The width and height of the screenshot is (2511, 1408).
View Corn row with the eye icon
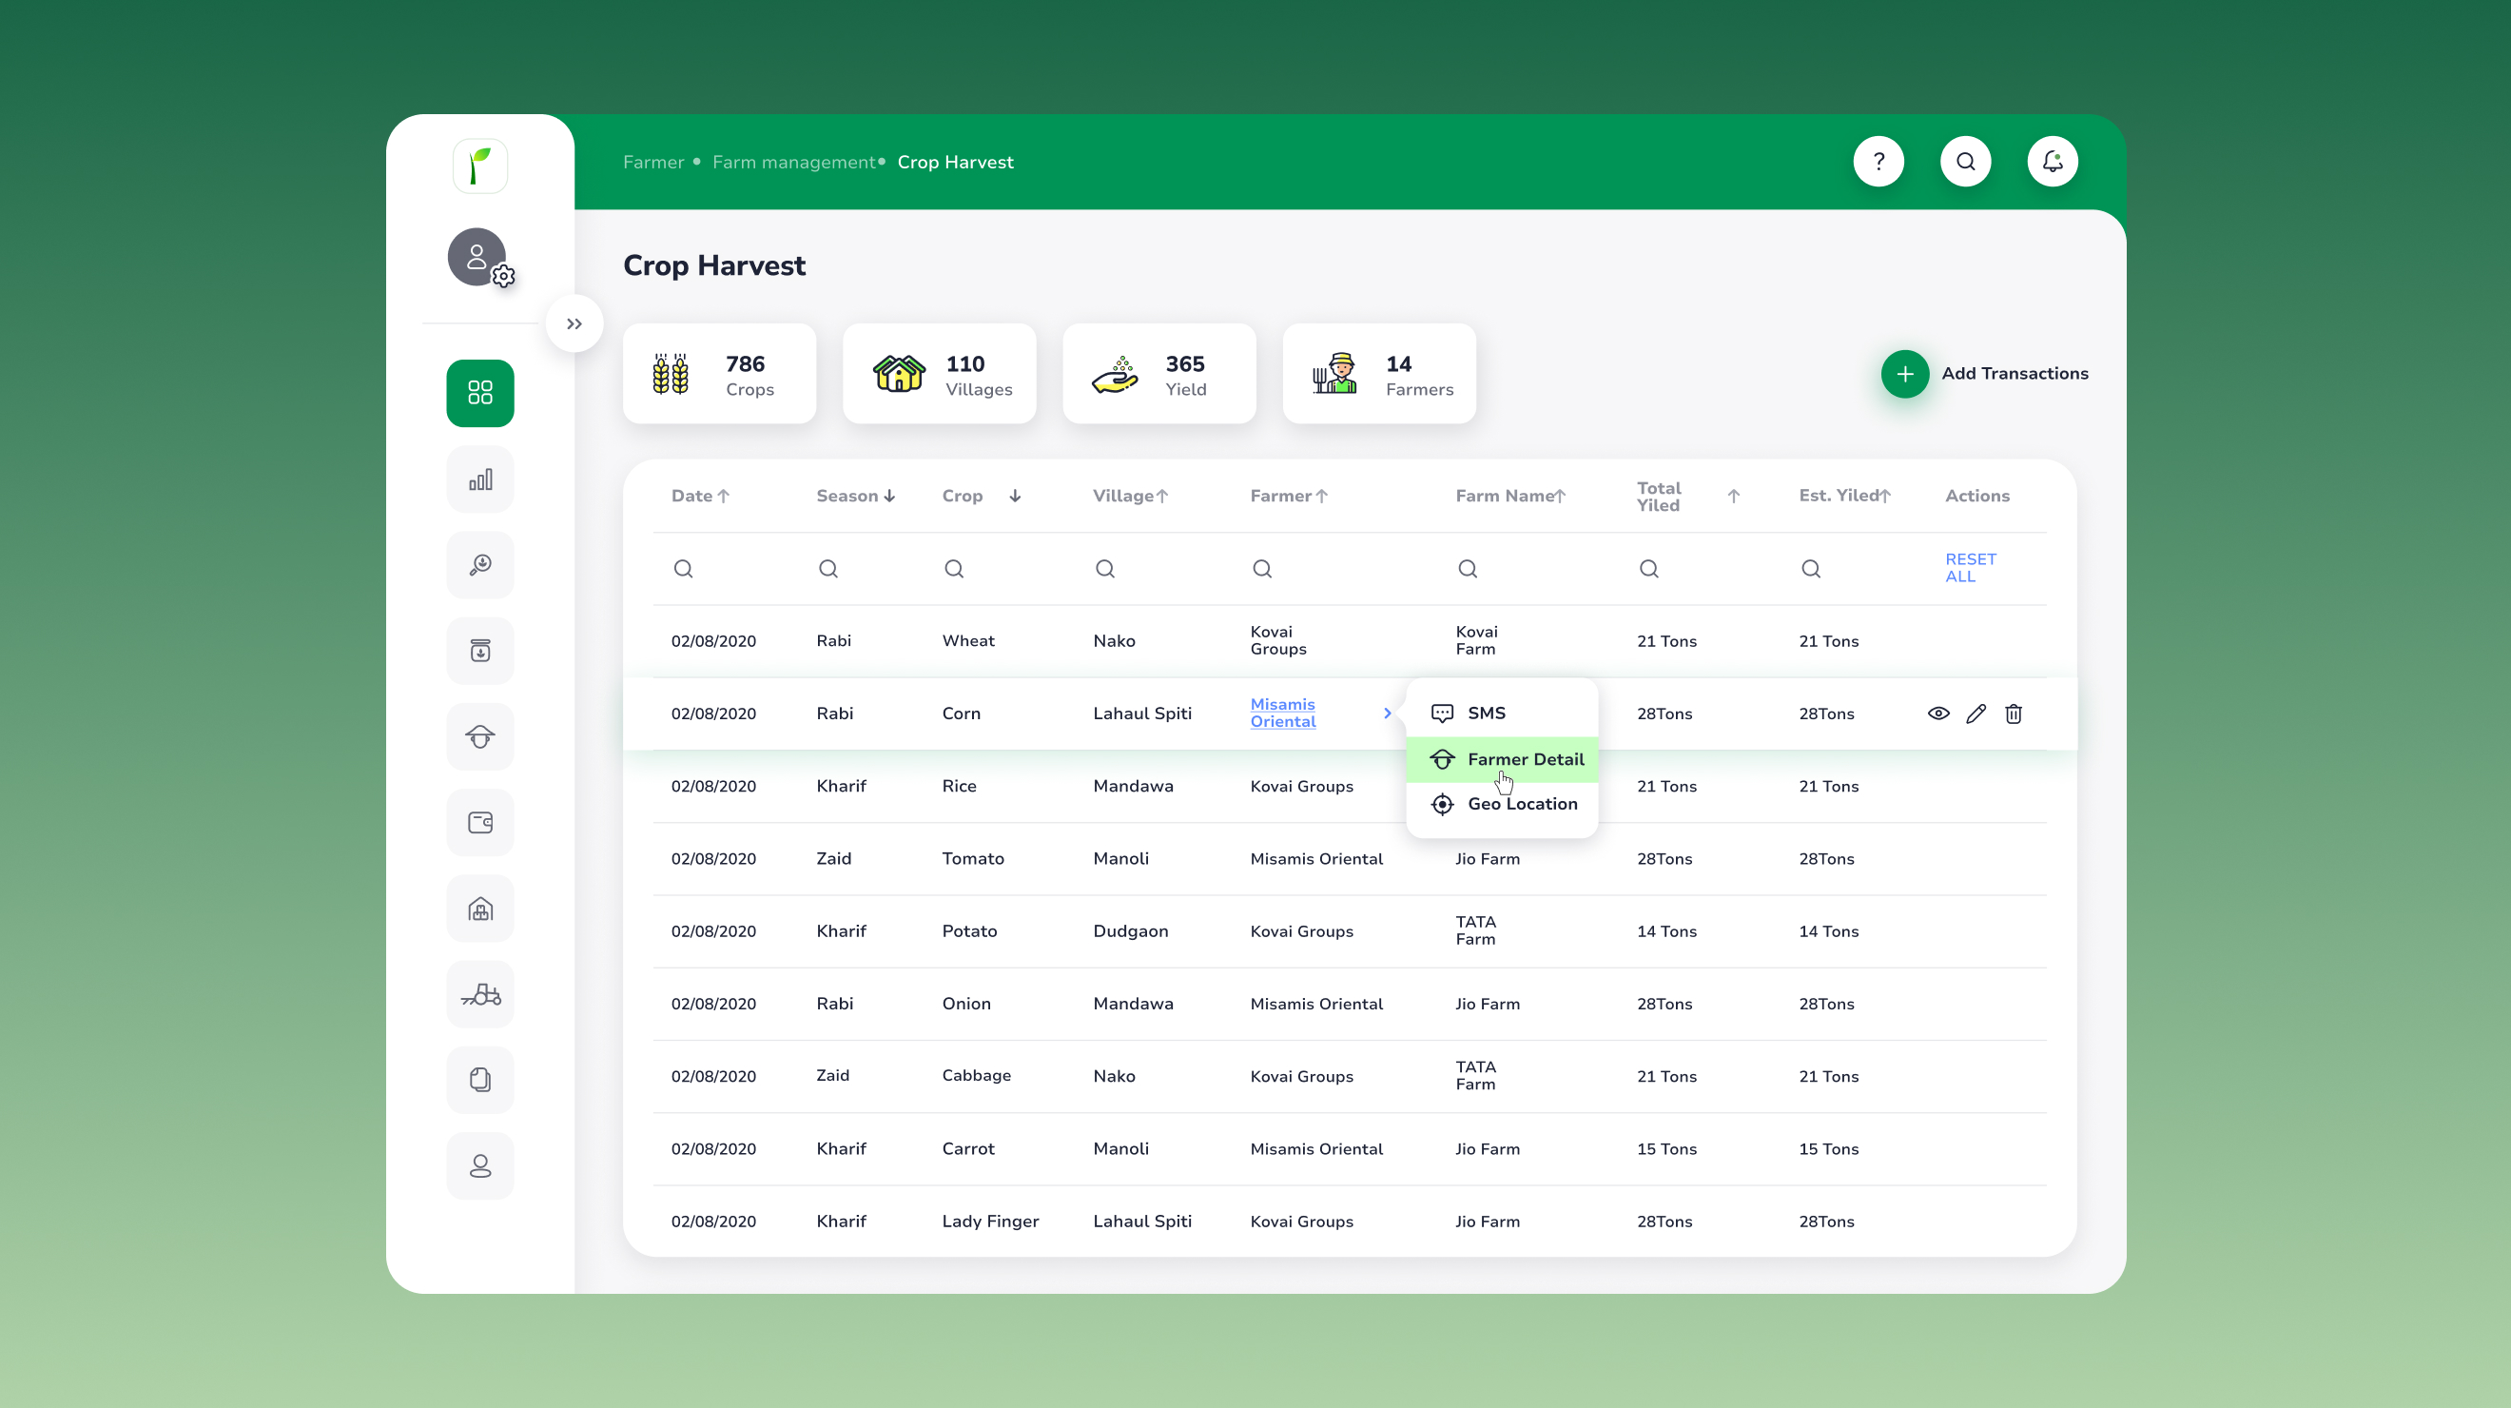(x=1937, y=714)
